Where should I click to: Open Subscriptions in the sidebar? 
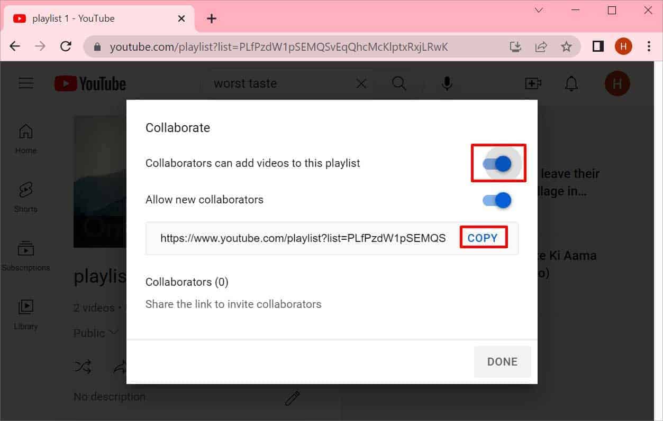(x=26, y=257)
